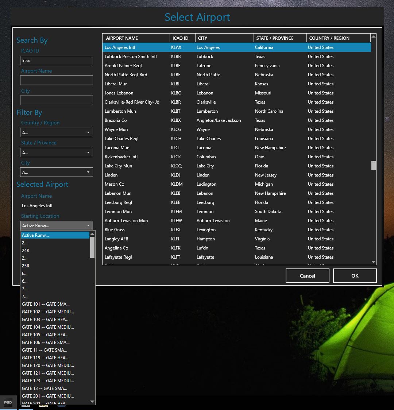
Task: Select Langley AFB airport row
Action: [237, 239]
